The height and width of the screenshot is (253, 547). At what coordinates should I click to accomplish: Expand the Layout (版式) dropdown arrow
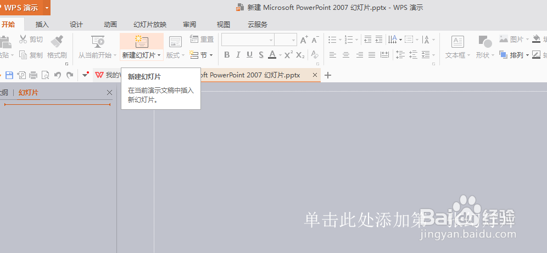(x=183, y=55)
